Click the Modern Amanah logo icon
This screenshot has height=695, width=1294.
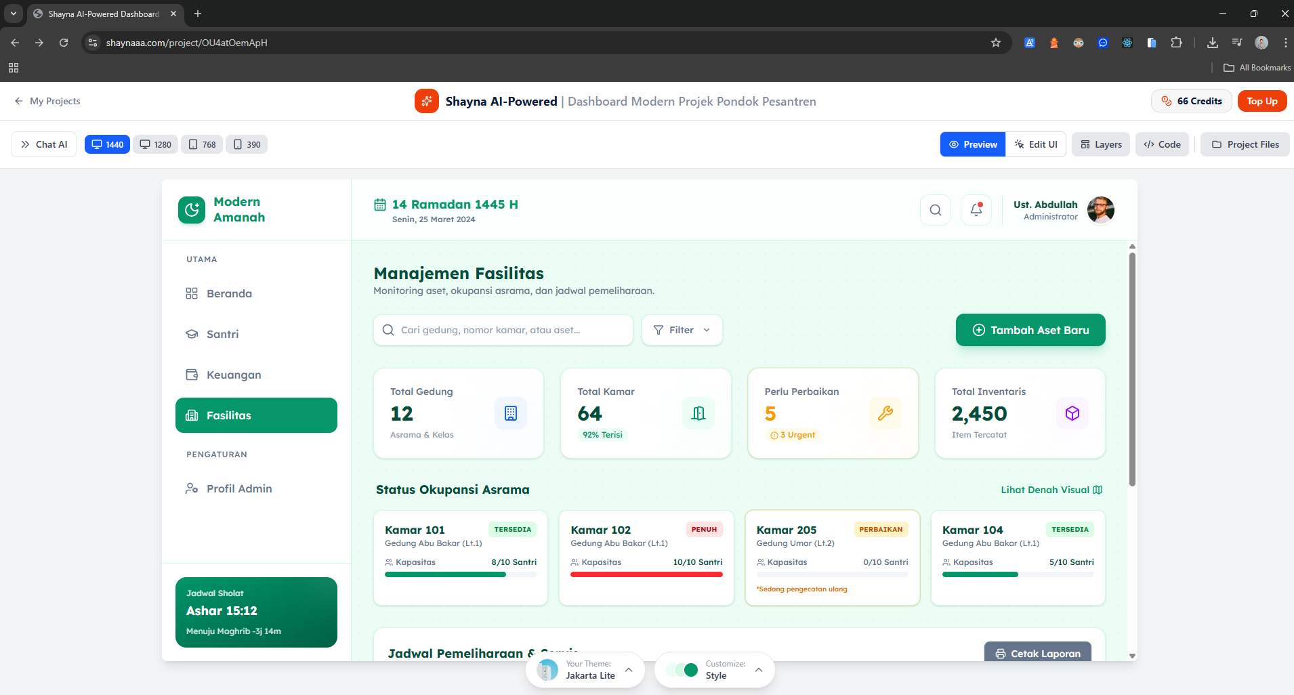click(192, 210)
